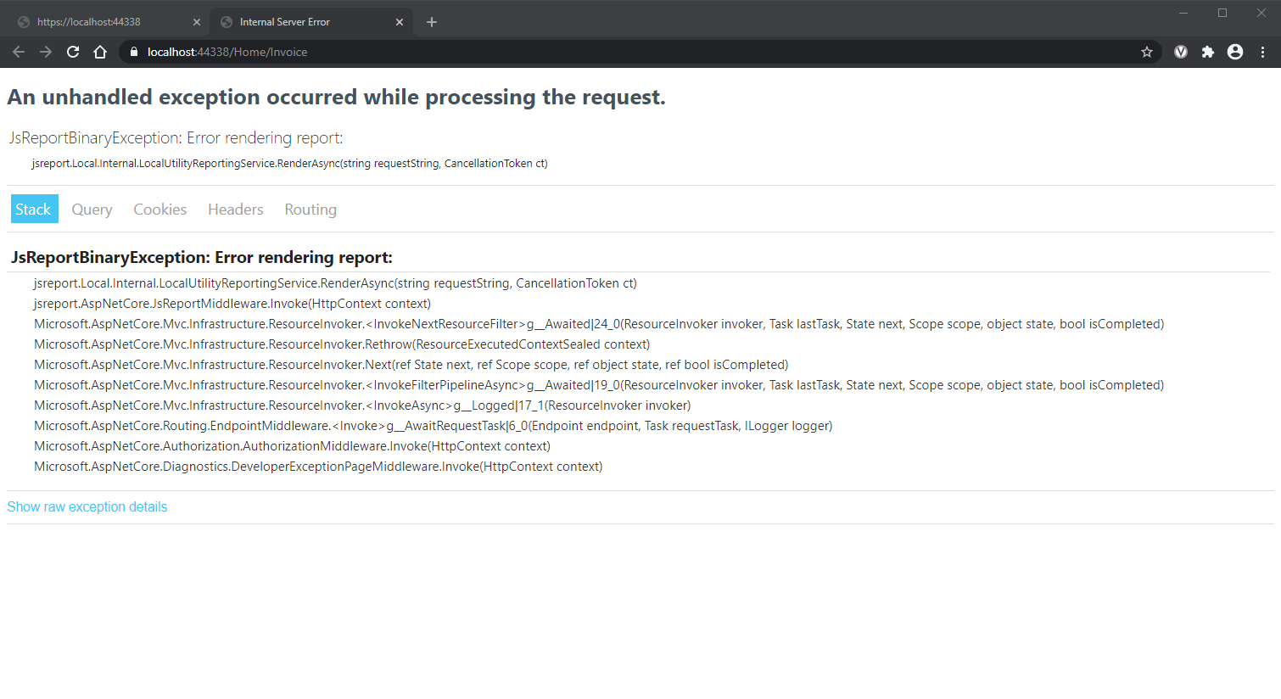Open the Headers tab
The width and height of the screenshot is (1281, 699).
pyautogui.click(x=235, y=209)
